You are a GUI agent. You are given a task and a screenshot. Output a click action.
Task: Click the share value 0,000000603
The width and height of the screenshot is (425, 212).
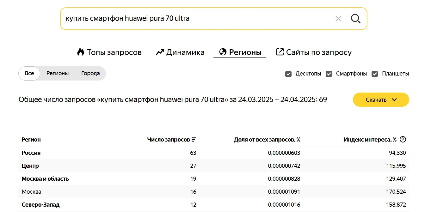click(x=284, y=153)
